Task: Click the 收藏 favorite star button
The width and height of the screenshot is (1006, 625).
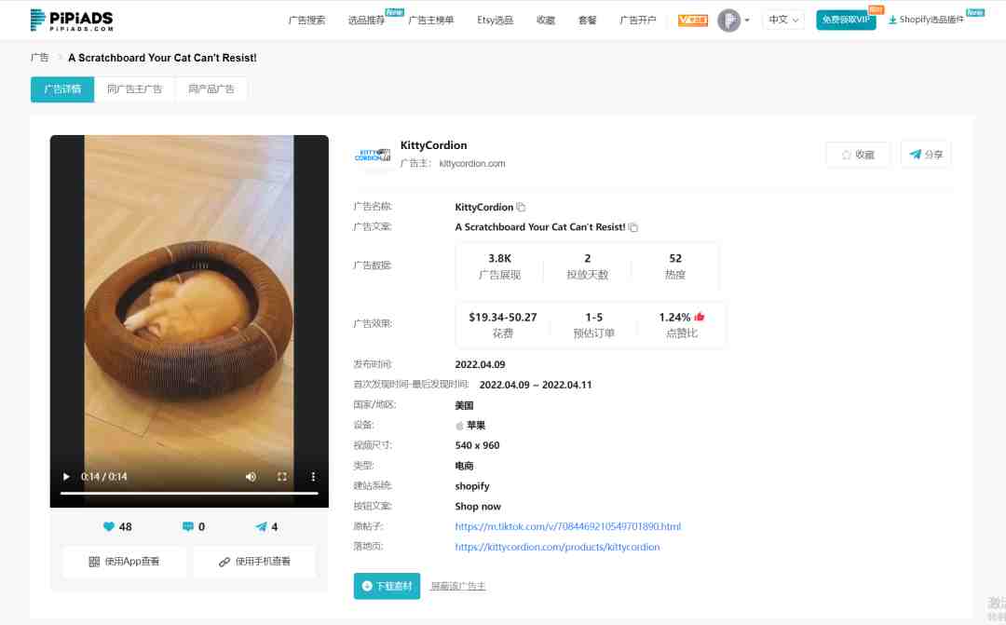Action: 858,155
